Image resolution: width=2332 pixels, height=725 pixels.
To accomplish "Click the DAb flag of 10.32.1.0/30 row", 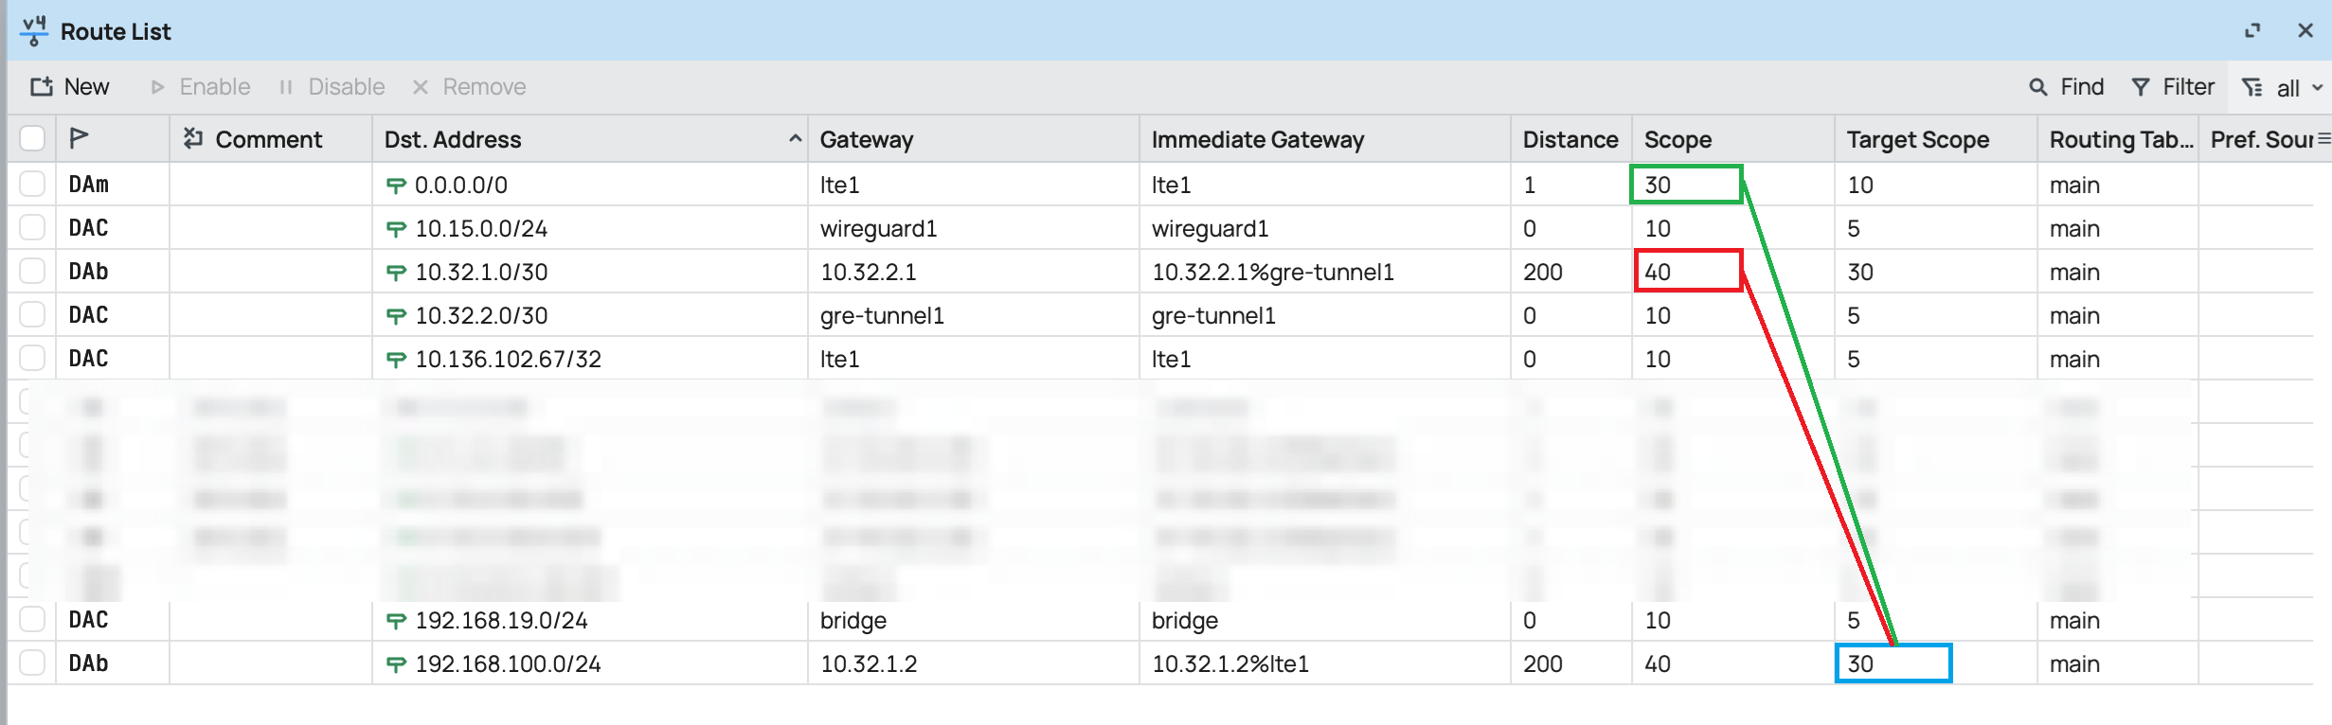I will (x=112, y=272).
